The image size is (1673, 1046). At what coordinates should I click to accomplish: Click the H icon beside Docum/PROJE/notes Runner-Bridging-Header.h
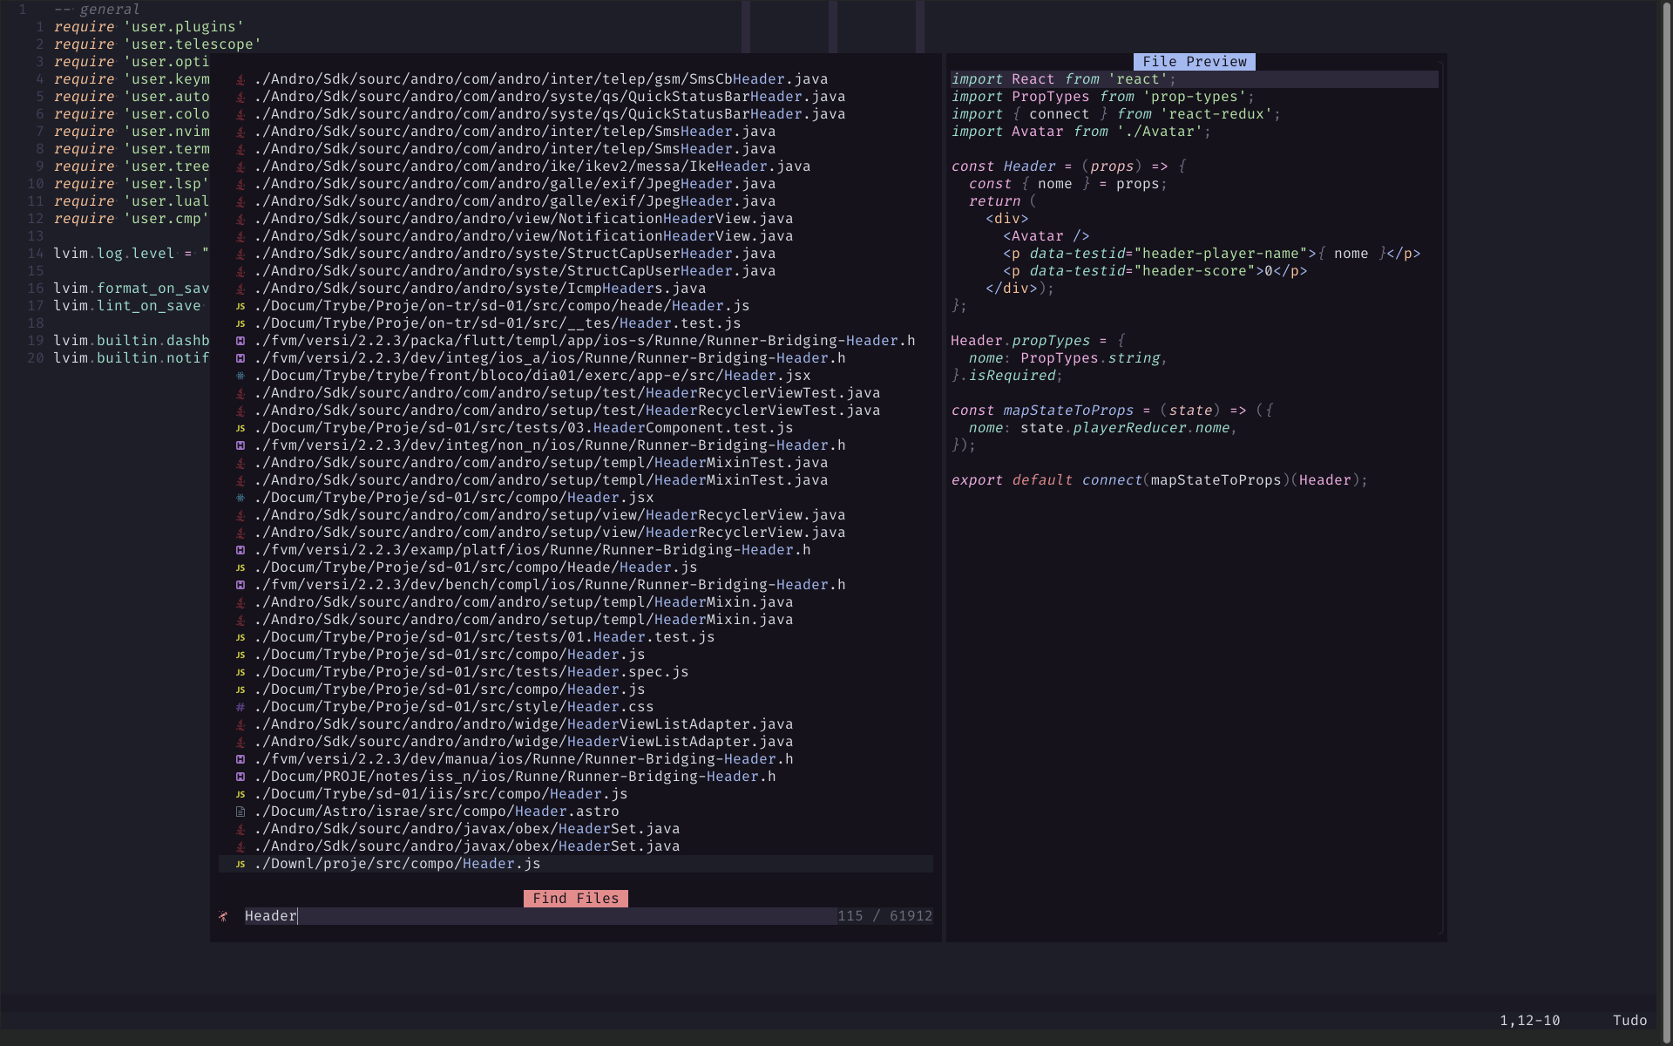click(x=240, y=777)
